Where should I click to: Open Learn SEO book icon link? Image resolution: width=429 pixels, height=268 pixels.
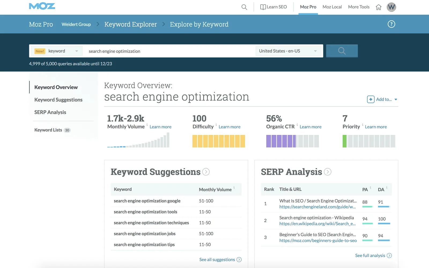point(263,7)
